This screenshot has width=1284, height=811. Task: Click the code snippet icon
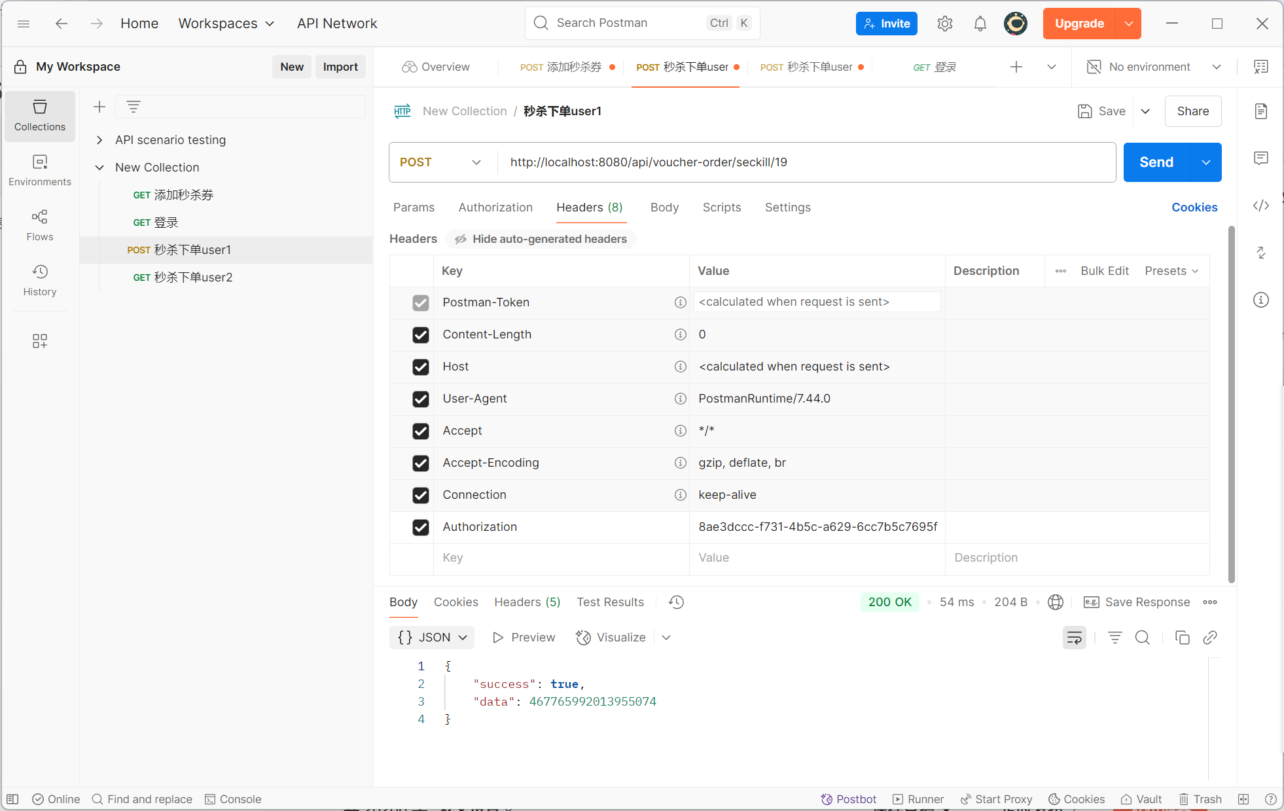[1260, 206]
